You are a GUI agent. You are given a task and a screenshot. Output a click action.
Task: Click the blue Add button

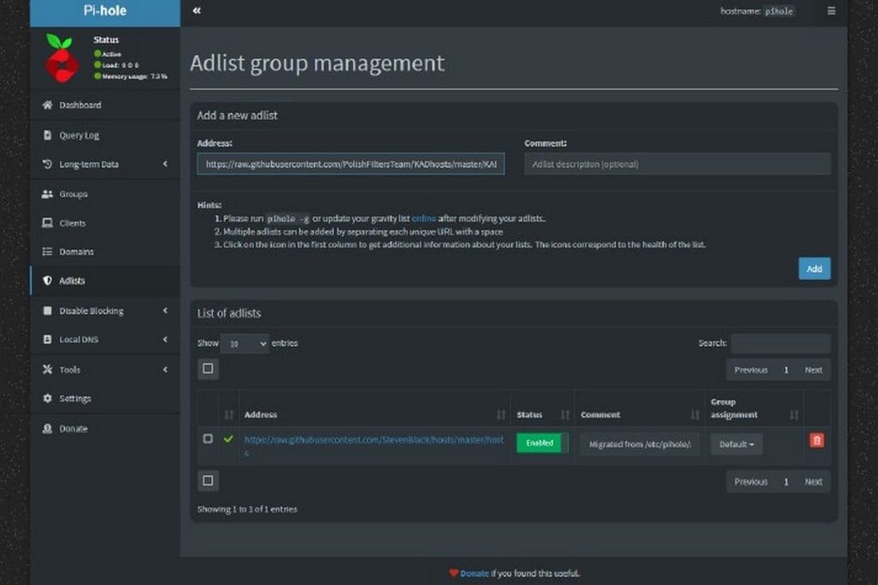click(x=815, y=268)
